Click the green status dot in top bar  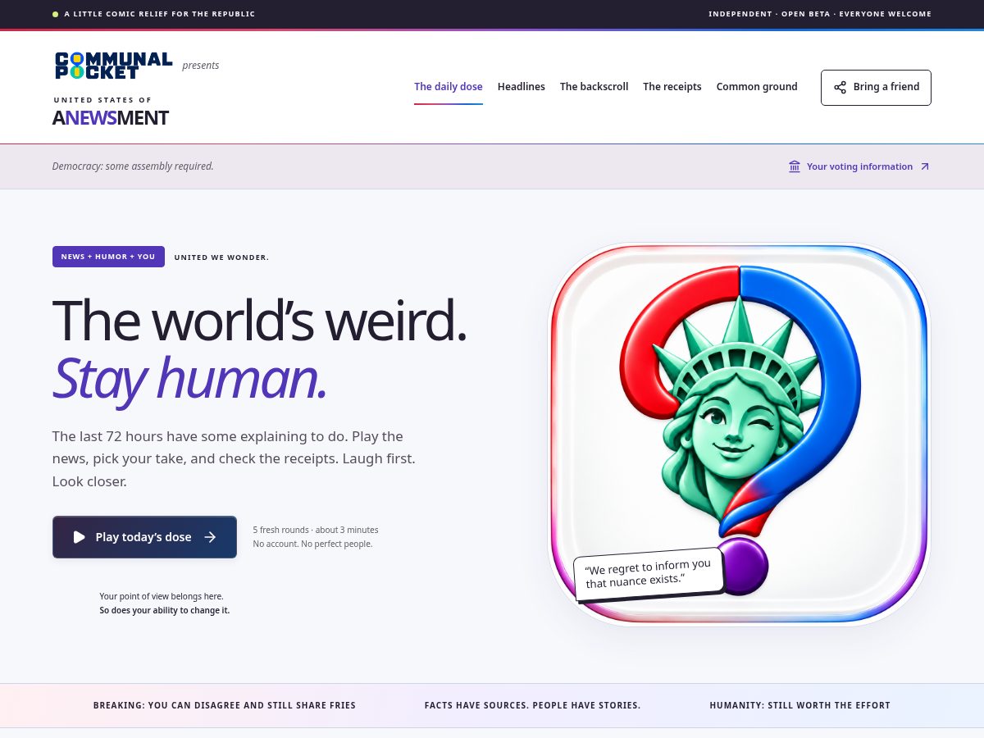[x=55, y=14]
